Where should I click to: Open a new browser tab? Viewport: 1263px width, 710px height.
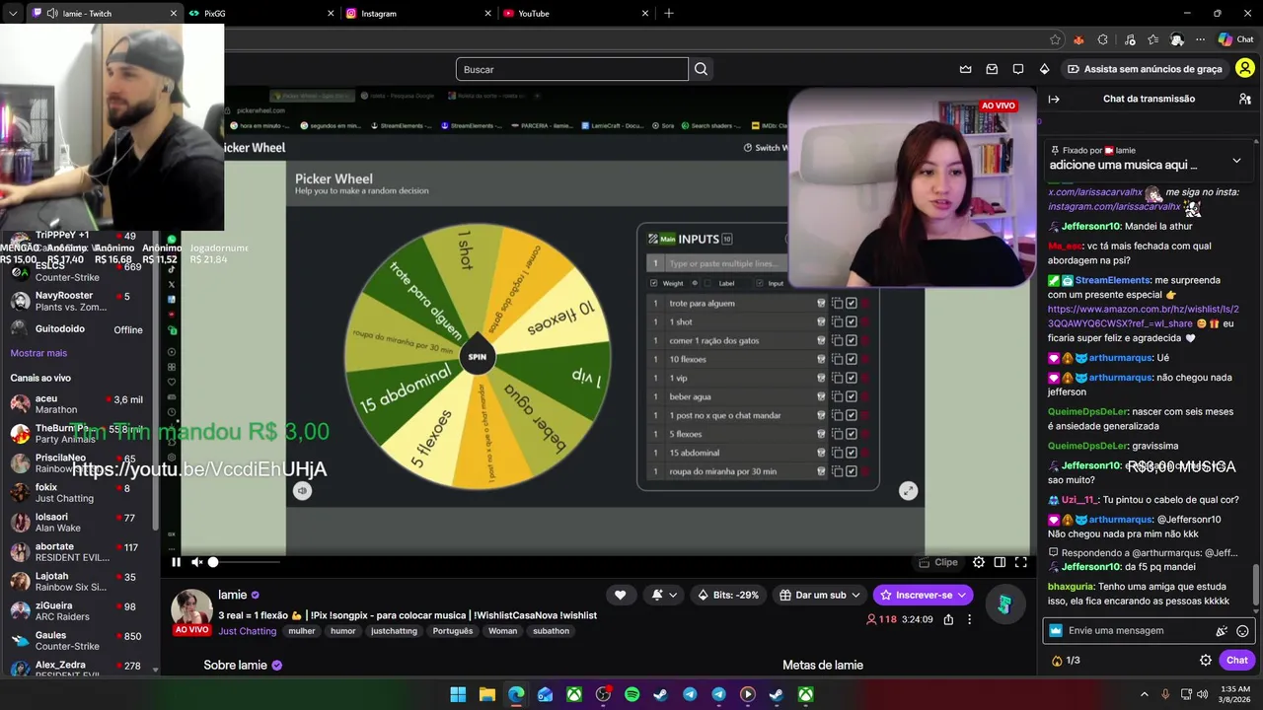669,13
